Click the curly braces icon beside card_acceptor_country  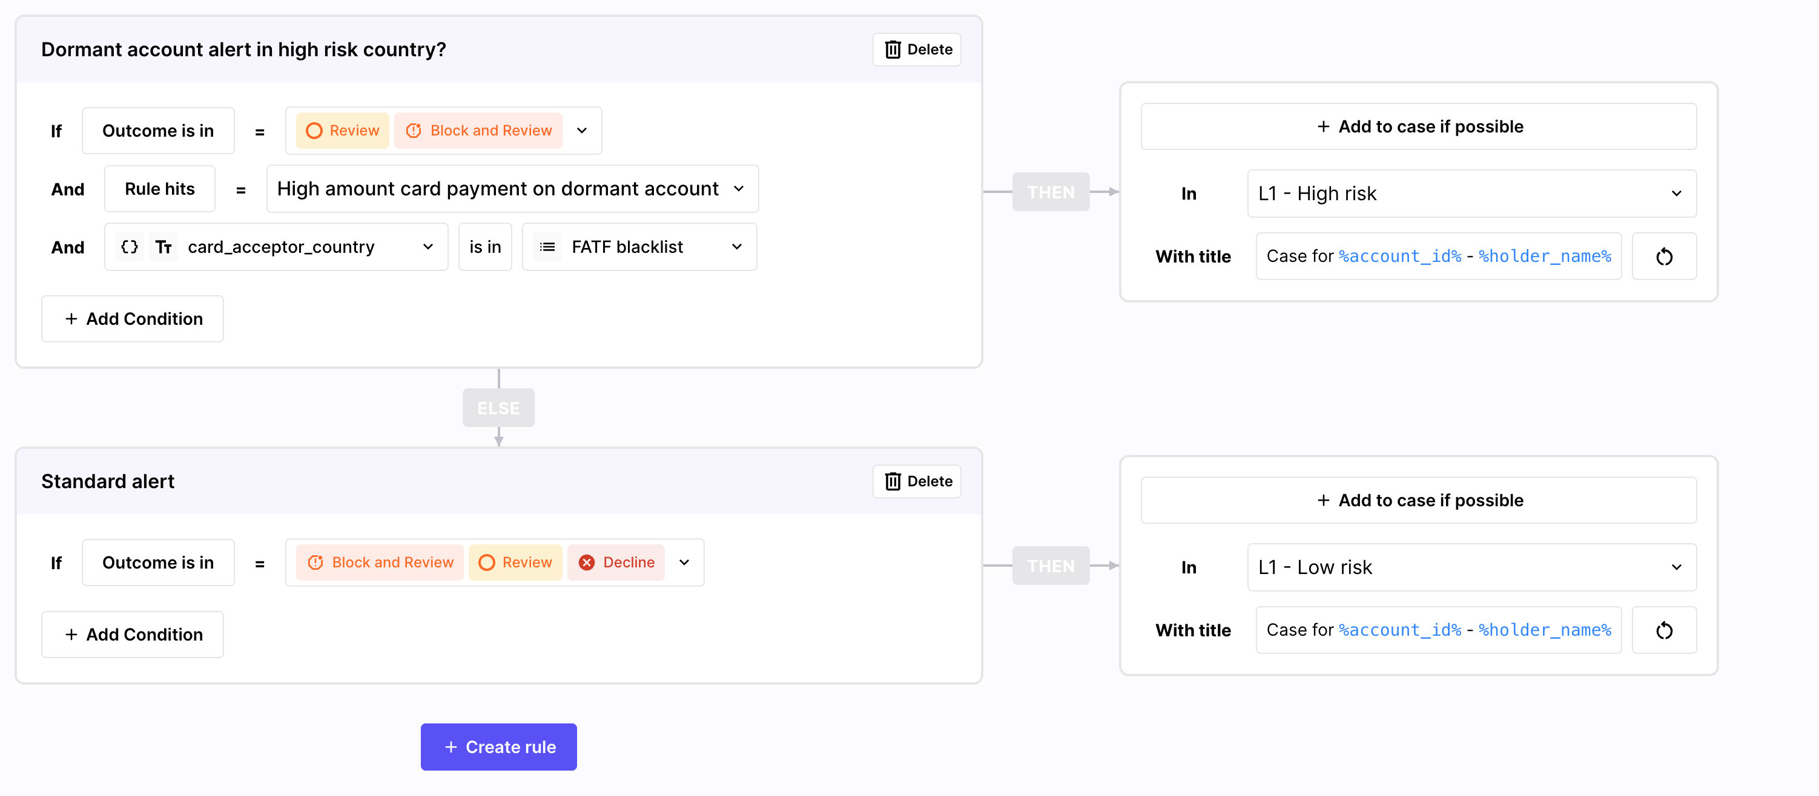coord(129,247)
